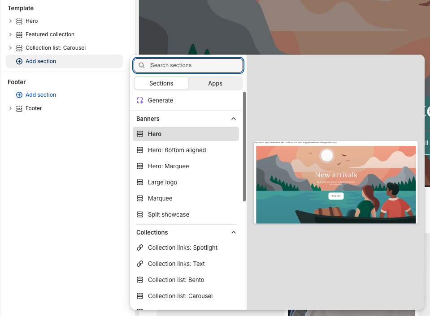Viewport: 430px width, 316px height.
Task: Click Add section under Template
Action: pos(64,61)
